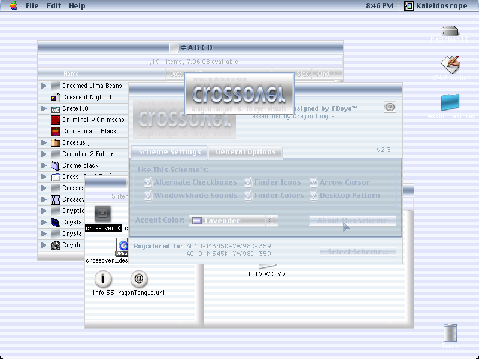The width and height of the screenshot is (479, 359).
Task: Toggle the Finder Colors checkbox
Action: [x=248, y=196]
